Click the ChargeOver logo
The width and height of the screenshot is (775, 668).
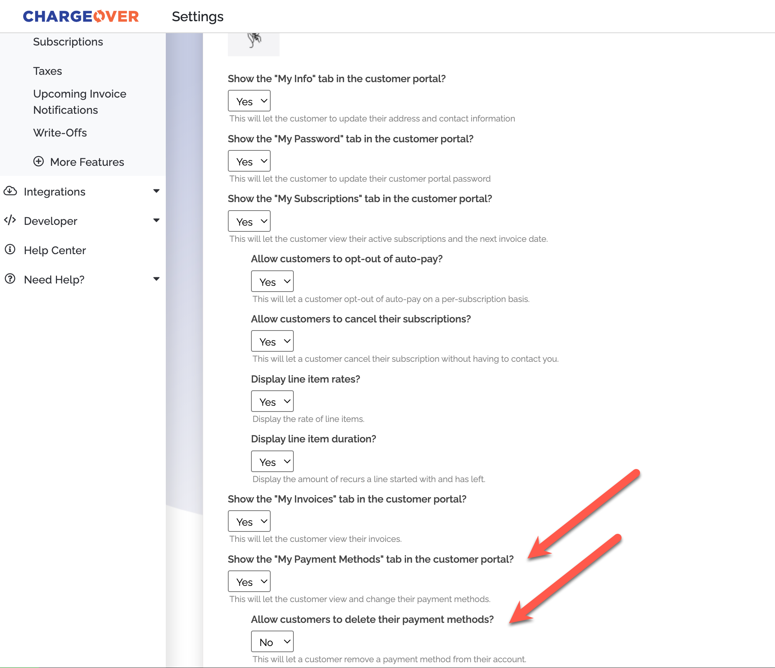pyautogui.click(x=81, y=16)
